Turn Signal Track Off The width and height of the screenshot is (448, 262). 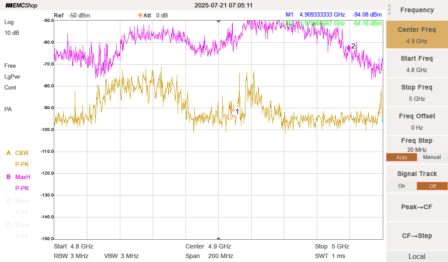(x=432, y=186)
